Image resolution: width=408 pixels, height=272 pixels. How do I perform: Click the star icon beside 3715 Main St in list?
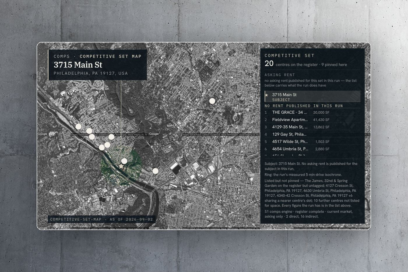pos(266,95)
